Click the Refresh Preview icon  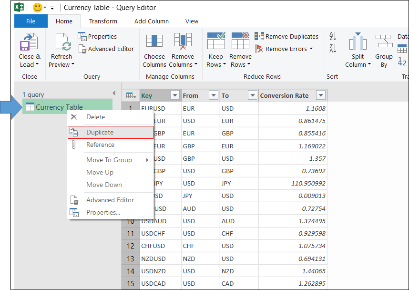click(x=63, y=42)
